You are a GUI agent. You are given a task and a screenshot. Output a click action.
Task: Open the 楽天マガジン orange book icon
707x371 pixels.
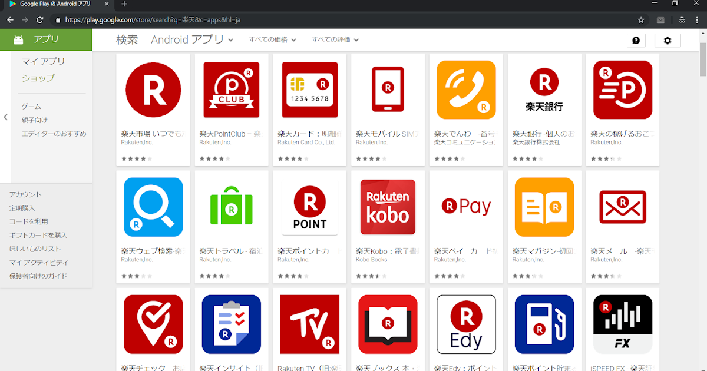tap(544, 207)
